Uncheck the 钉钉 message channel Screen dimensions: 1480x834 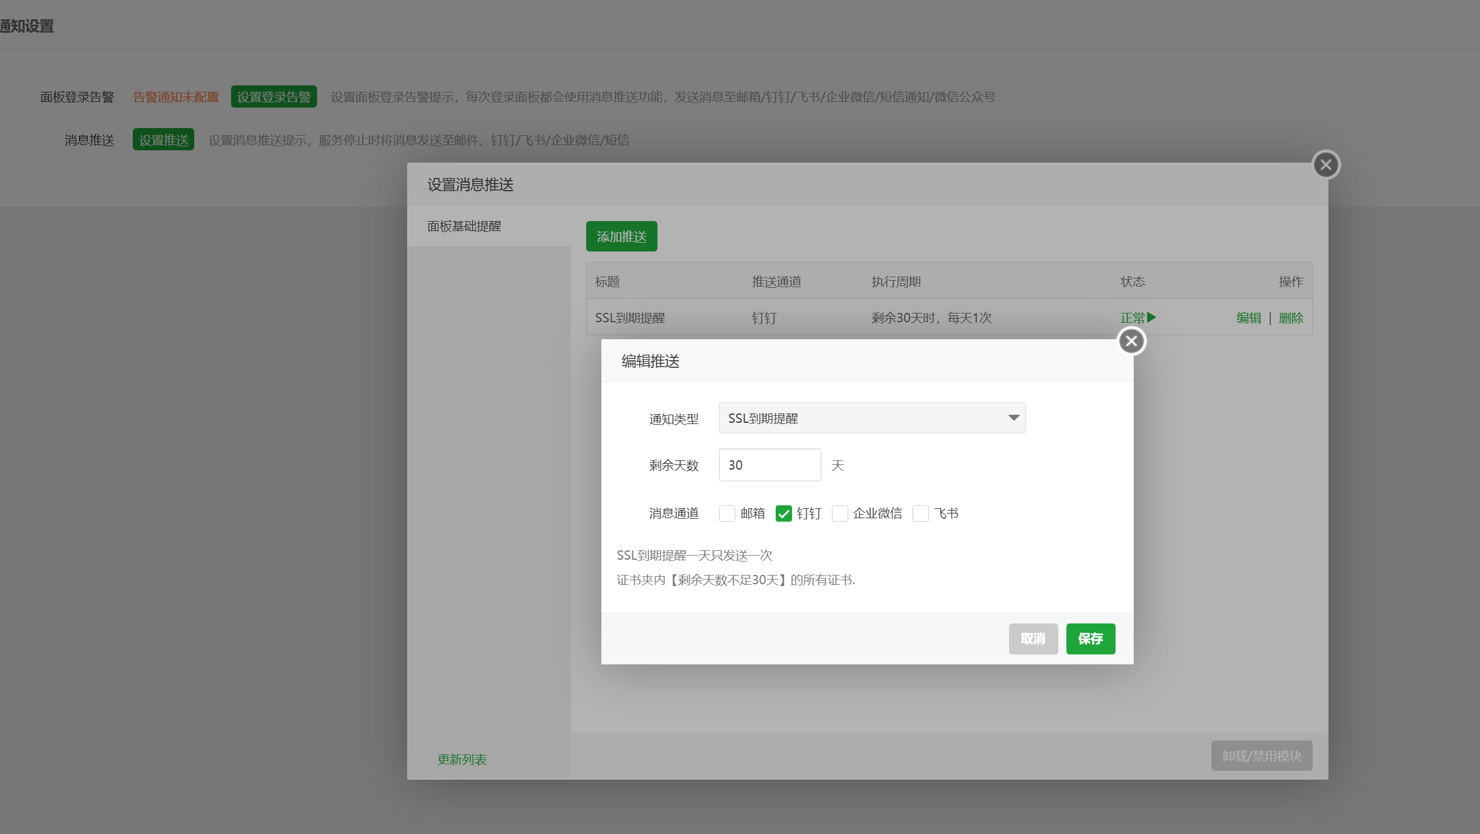(784, 513)
